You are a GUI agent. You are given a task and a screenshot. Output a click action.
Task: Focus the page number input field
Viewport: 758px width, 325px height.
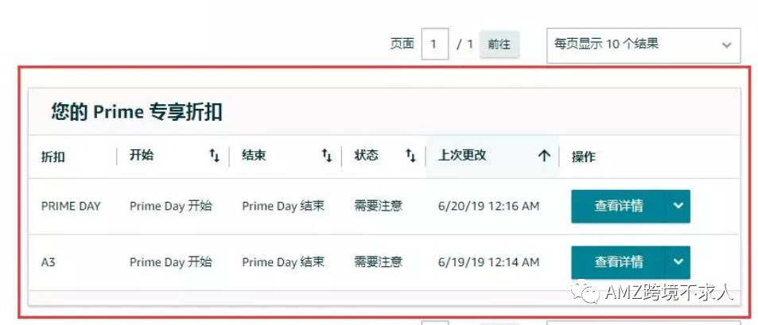[x=434, y=44]
